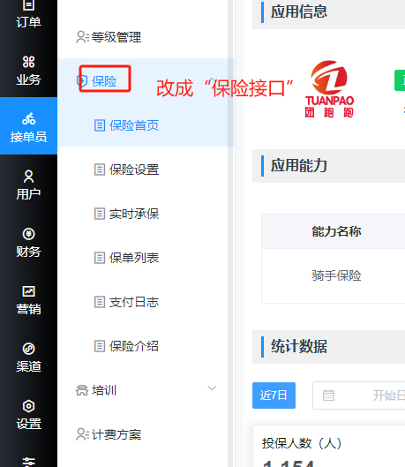The image size is (405, 467).
Task: Open the 业务 module icon
Action: click(28, 62)
